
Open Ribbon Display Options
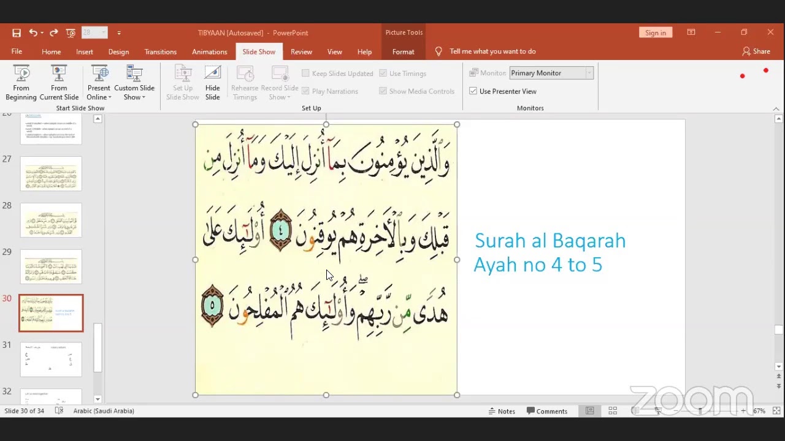pos(691,32)
